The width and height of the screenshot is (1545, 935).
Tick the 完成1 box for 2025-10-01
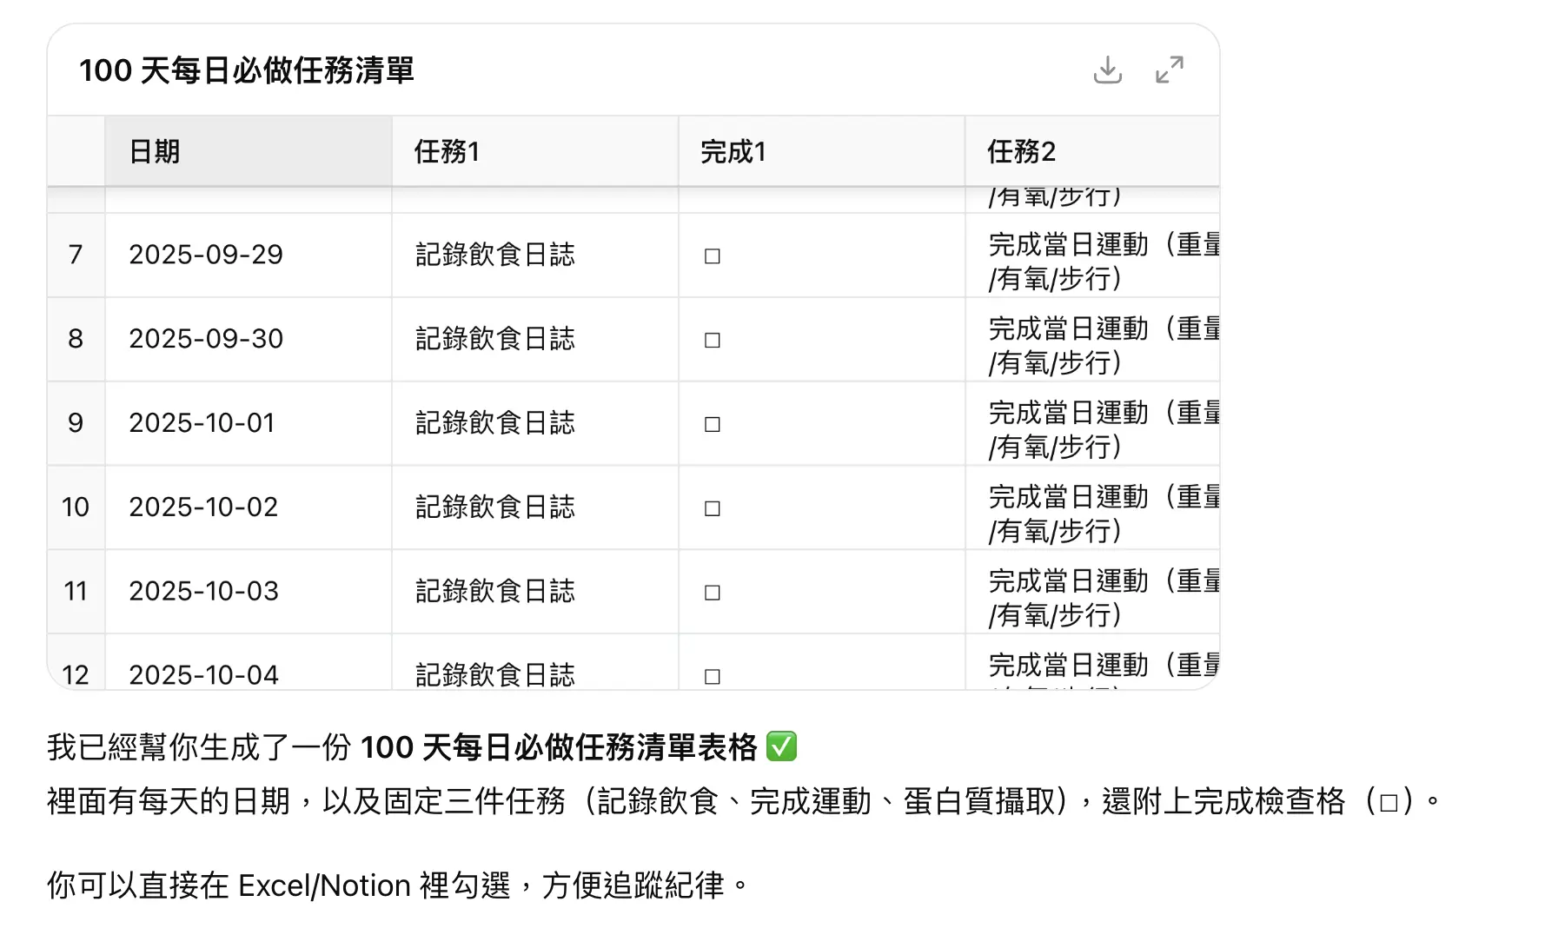(x=712, y=424)
